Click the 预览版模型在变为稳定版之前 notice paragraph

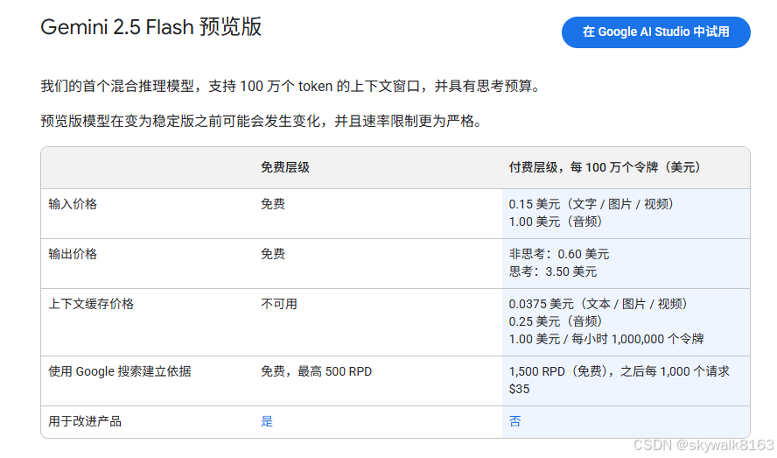(x=262, y=121)
